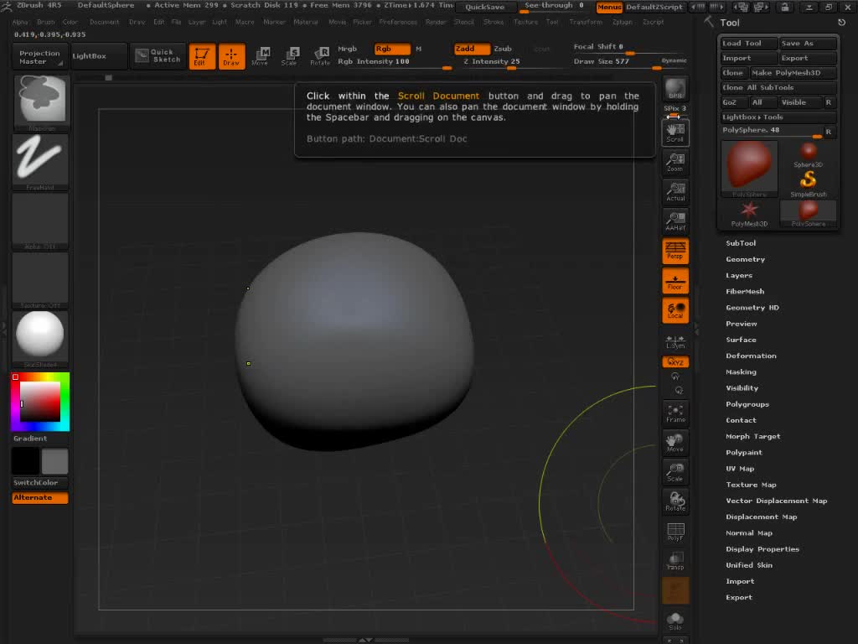
Task: Expand the Deformation subpalette
Action: (x=751, y=356)
